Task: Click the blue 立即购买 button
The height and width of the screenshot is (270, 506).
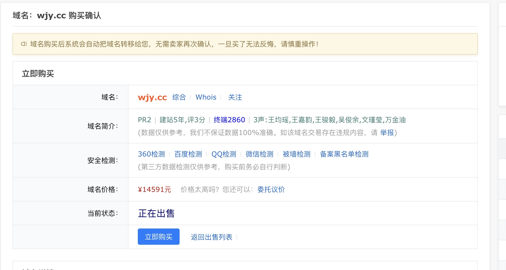Action: click(x=159, y=237)
